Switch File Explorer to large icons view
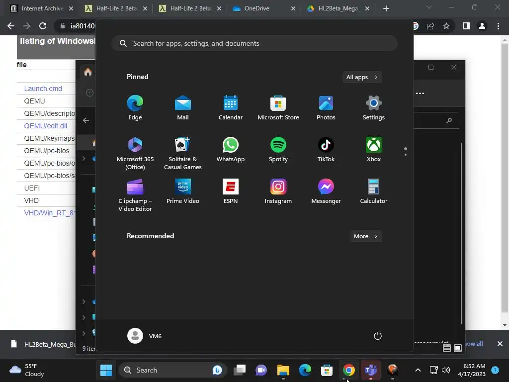 click(x=458, y=348)
